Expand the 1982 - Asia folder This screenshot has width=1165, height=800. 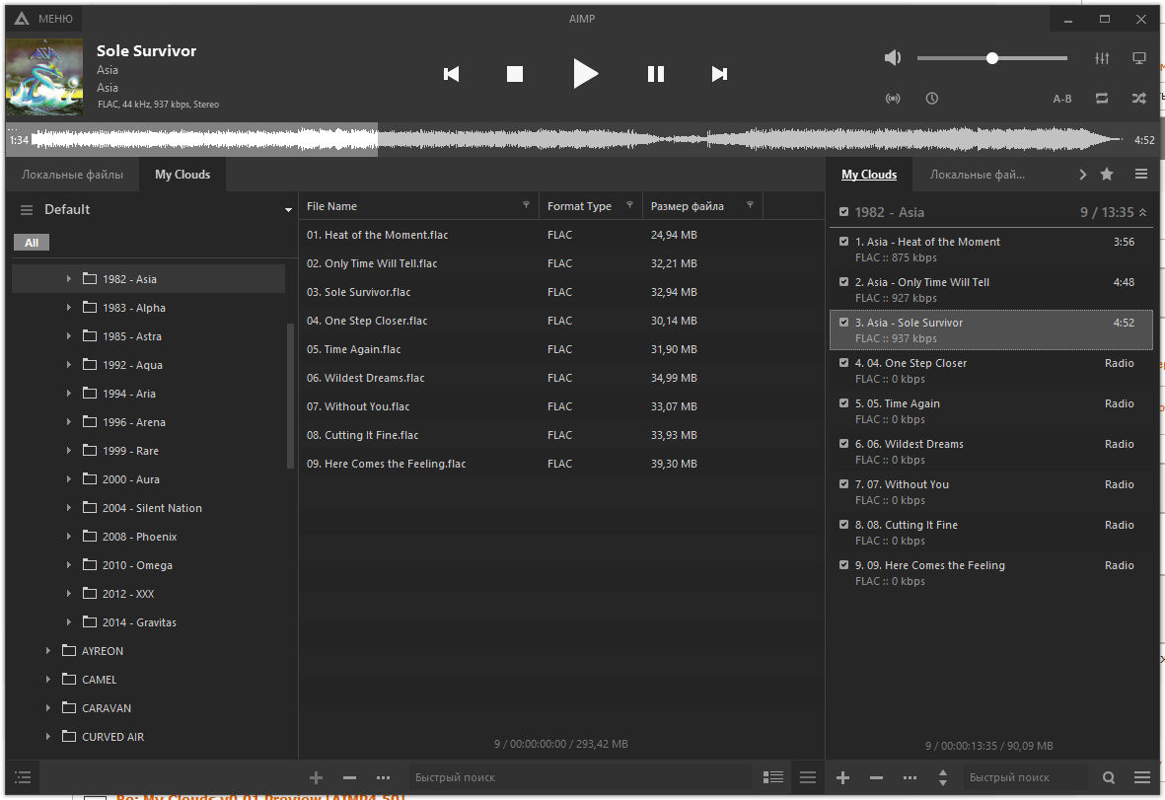[x=68, y=278]
